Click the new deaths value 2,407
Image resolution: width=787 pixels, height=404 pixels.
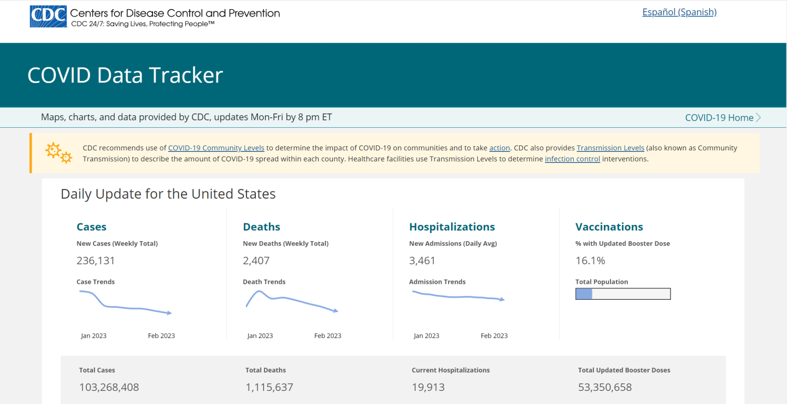256,260
